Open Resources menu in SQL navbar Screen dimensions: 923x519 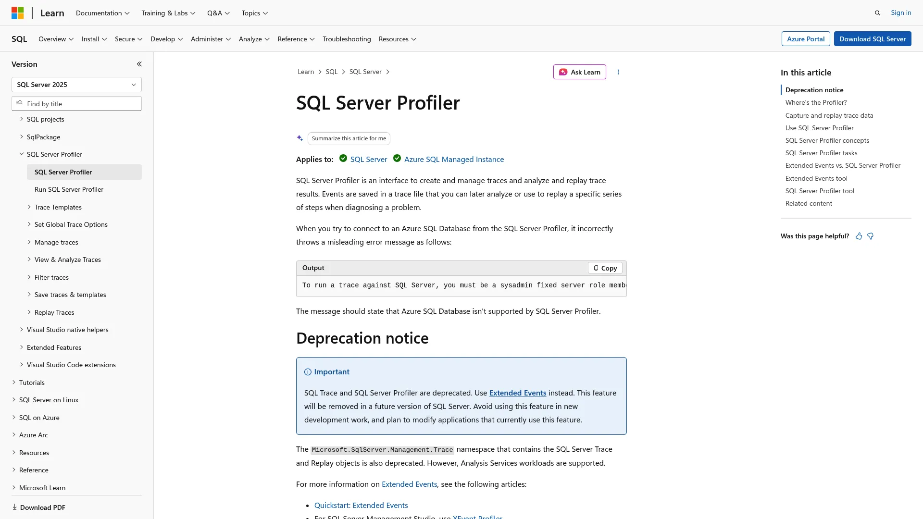click(398, 39)
